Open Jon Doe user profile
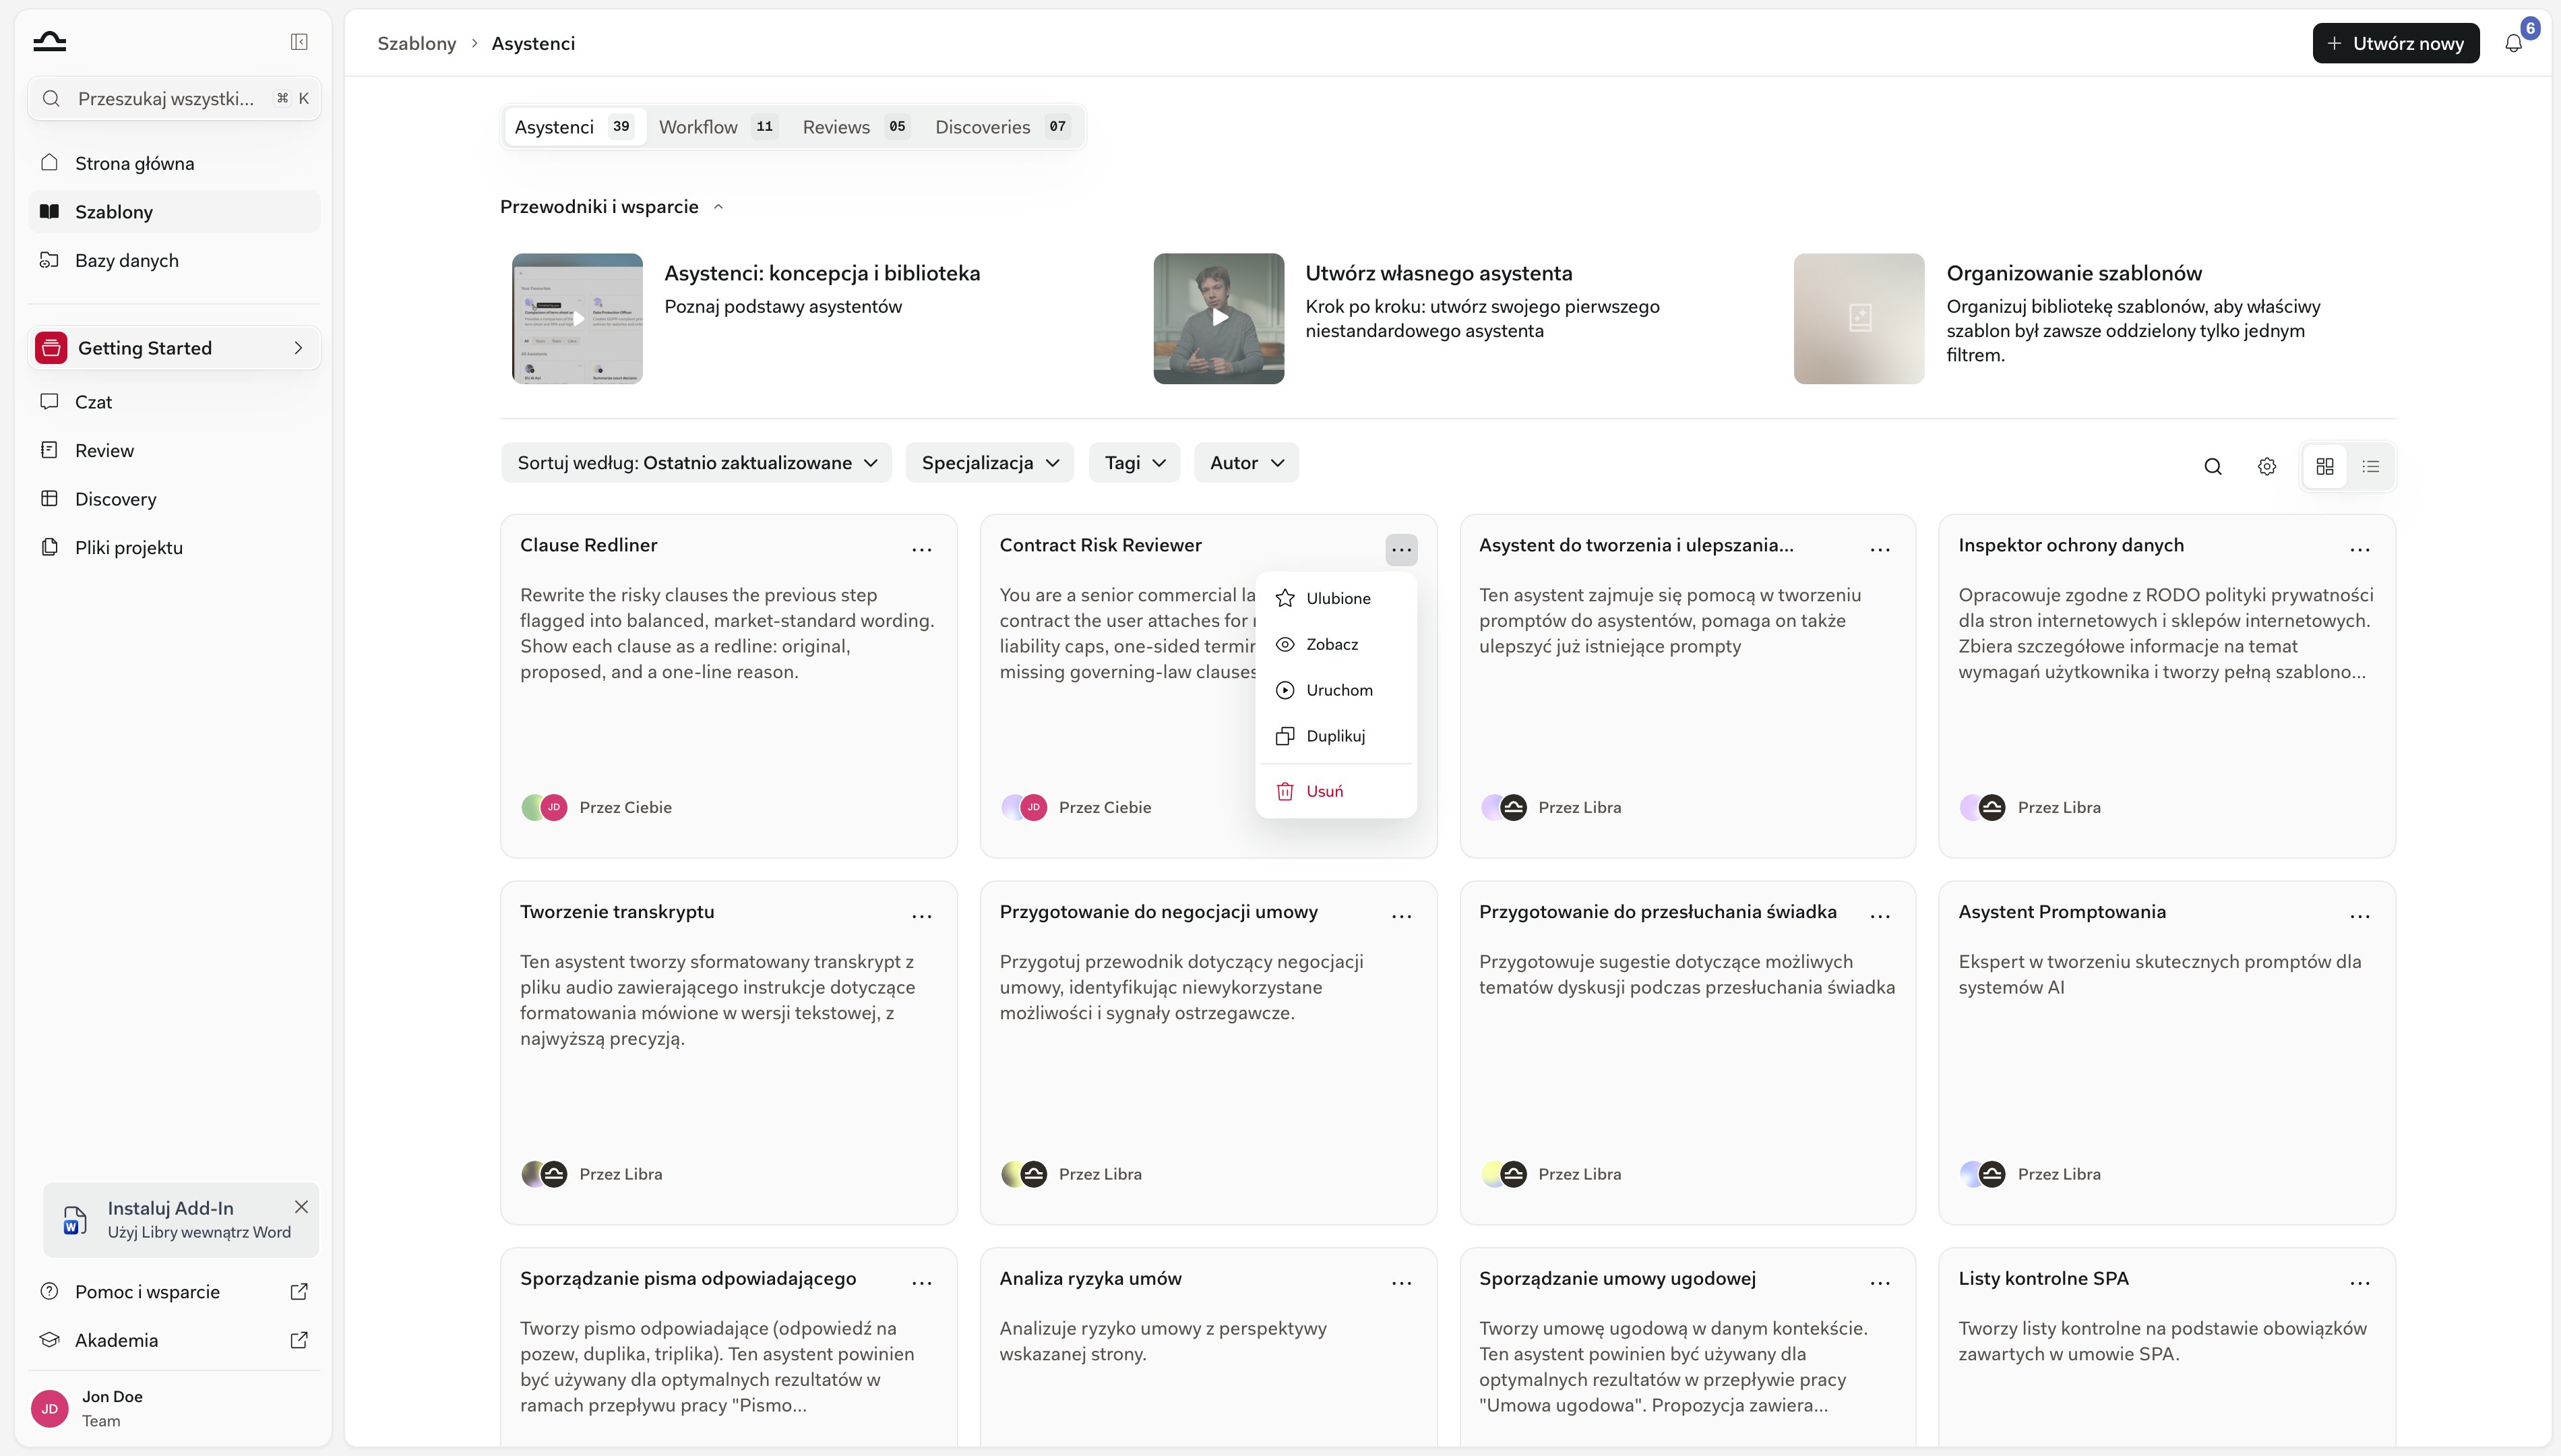Screen dimensions: 2561x1456 point(173,1408)
